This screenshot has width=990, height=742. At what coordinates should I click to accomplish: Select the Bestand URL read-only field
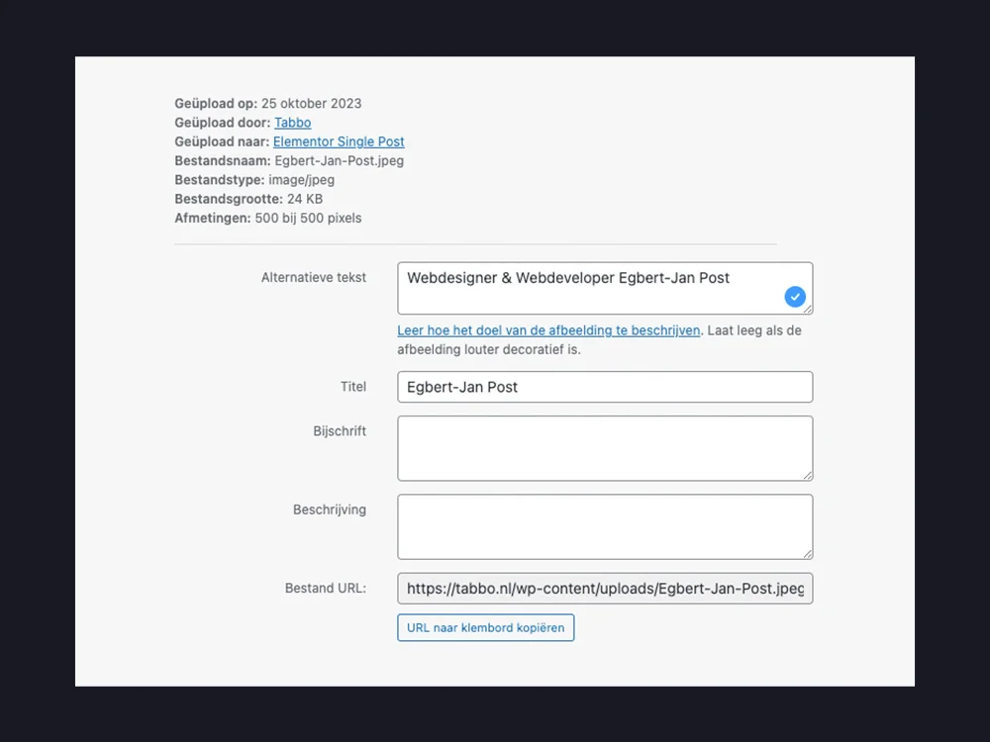point(604,588)
